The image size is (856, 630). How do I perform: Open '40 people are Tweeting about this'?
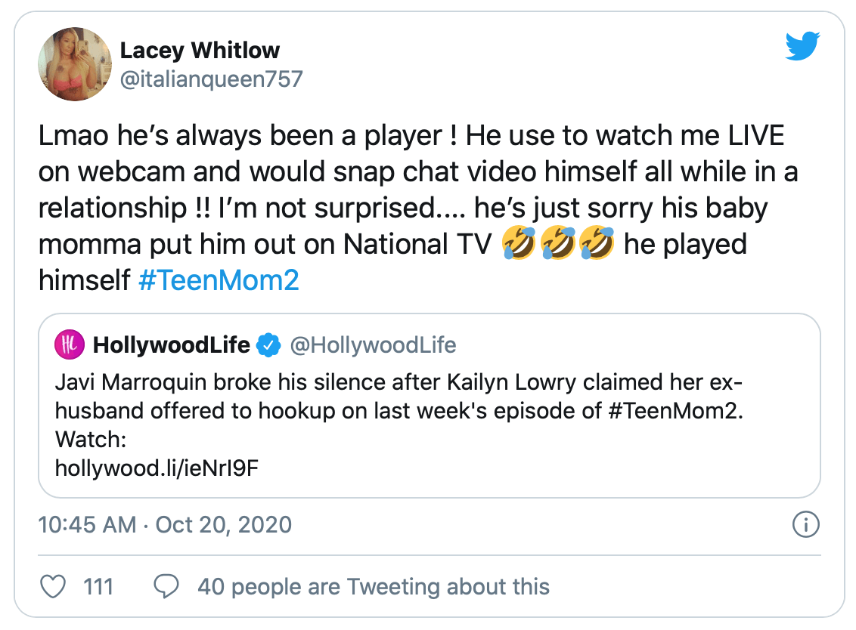pos(374,587)
